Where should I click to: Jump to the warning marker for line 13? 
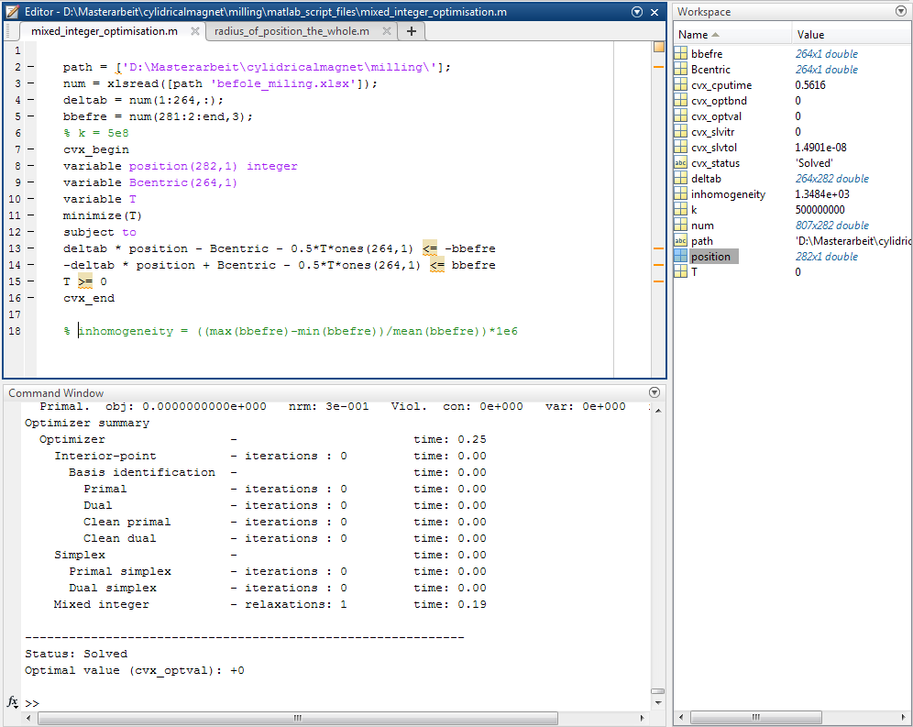click(658, 248)
